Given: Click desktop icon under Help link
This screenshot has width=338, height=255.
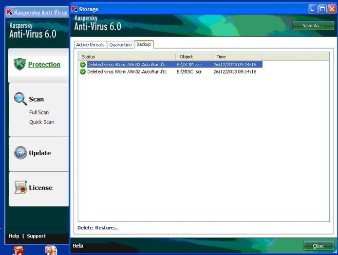Looking at the screenshot, I should pos(19,251).
